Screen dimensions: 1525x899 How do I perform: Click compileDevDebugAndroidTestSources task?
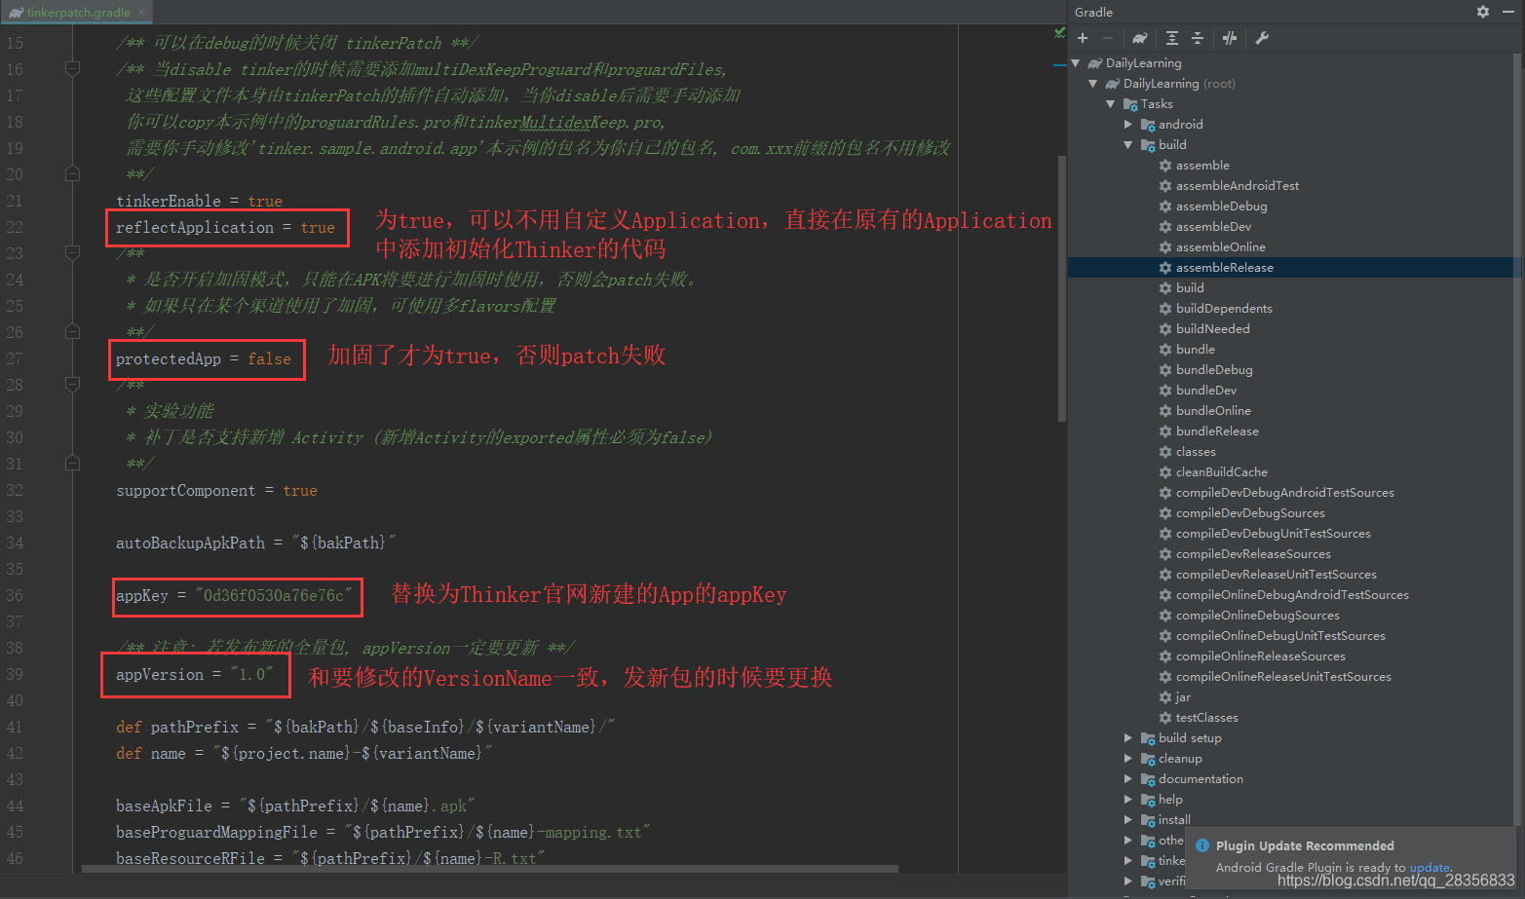coord(1284,492)
